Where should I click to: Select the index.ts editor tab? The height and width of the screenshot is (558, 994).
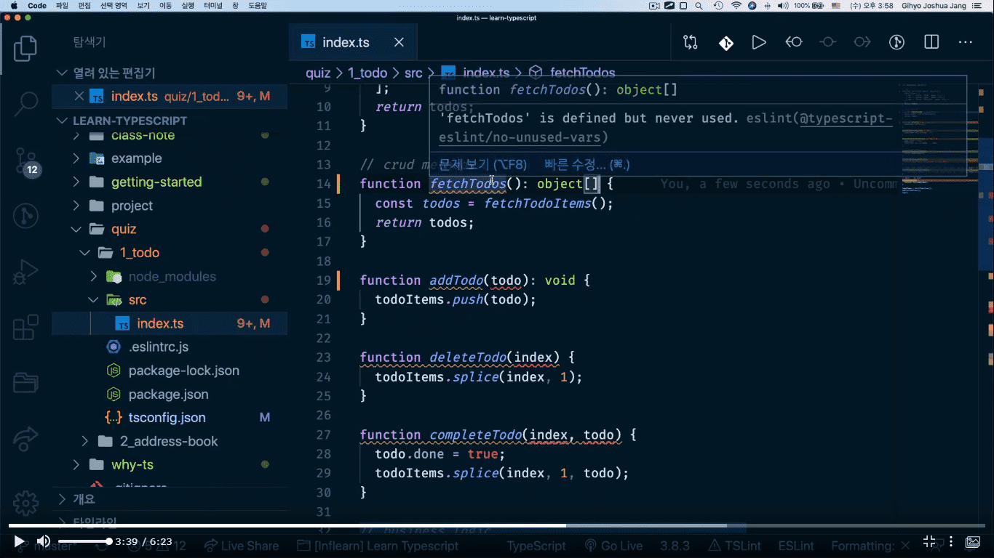(346, 42)
